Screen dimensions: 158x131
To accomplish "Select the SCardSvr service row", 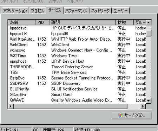I will pos(77,95).
